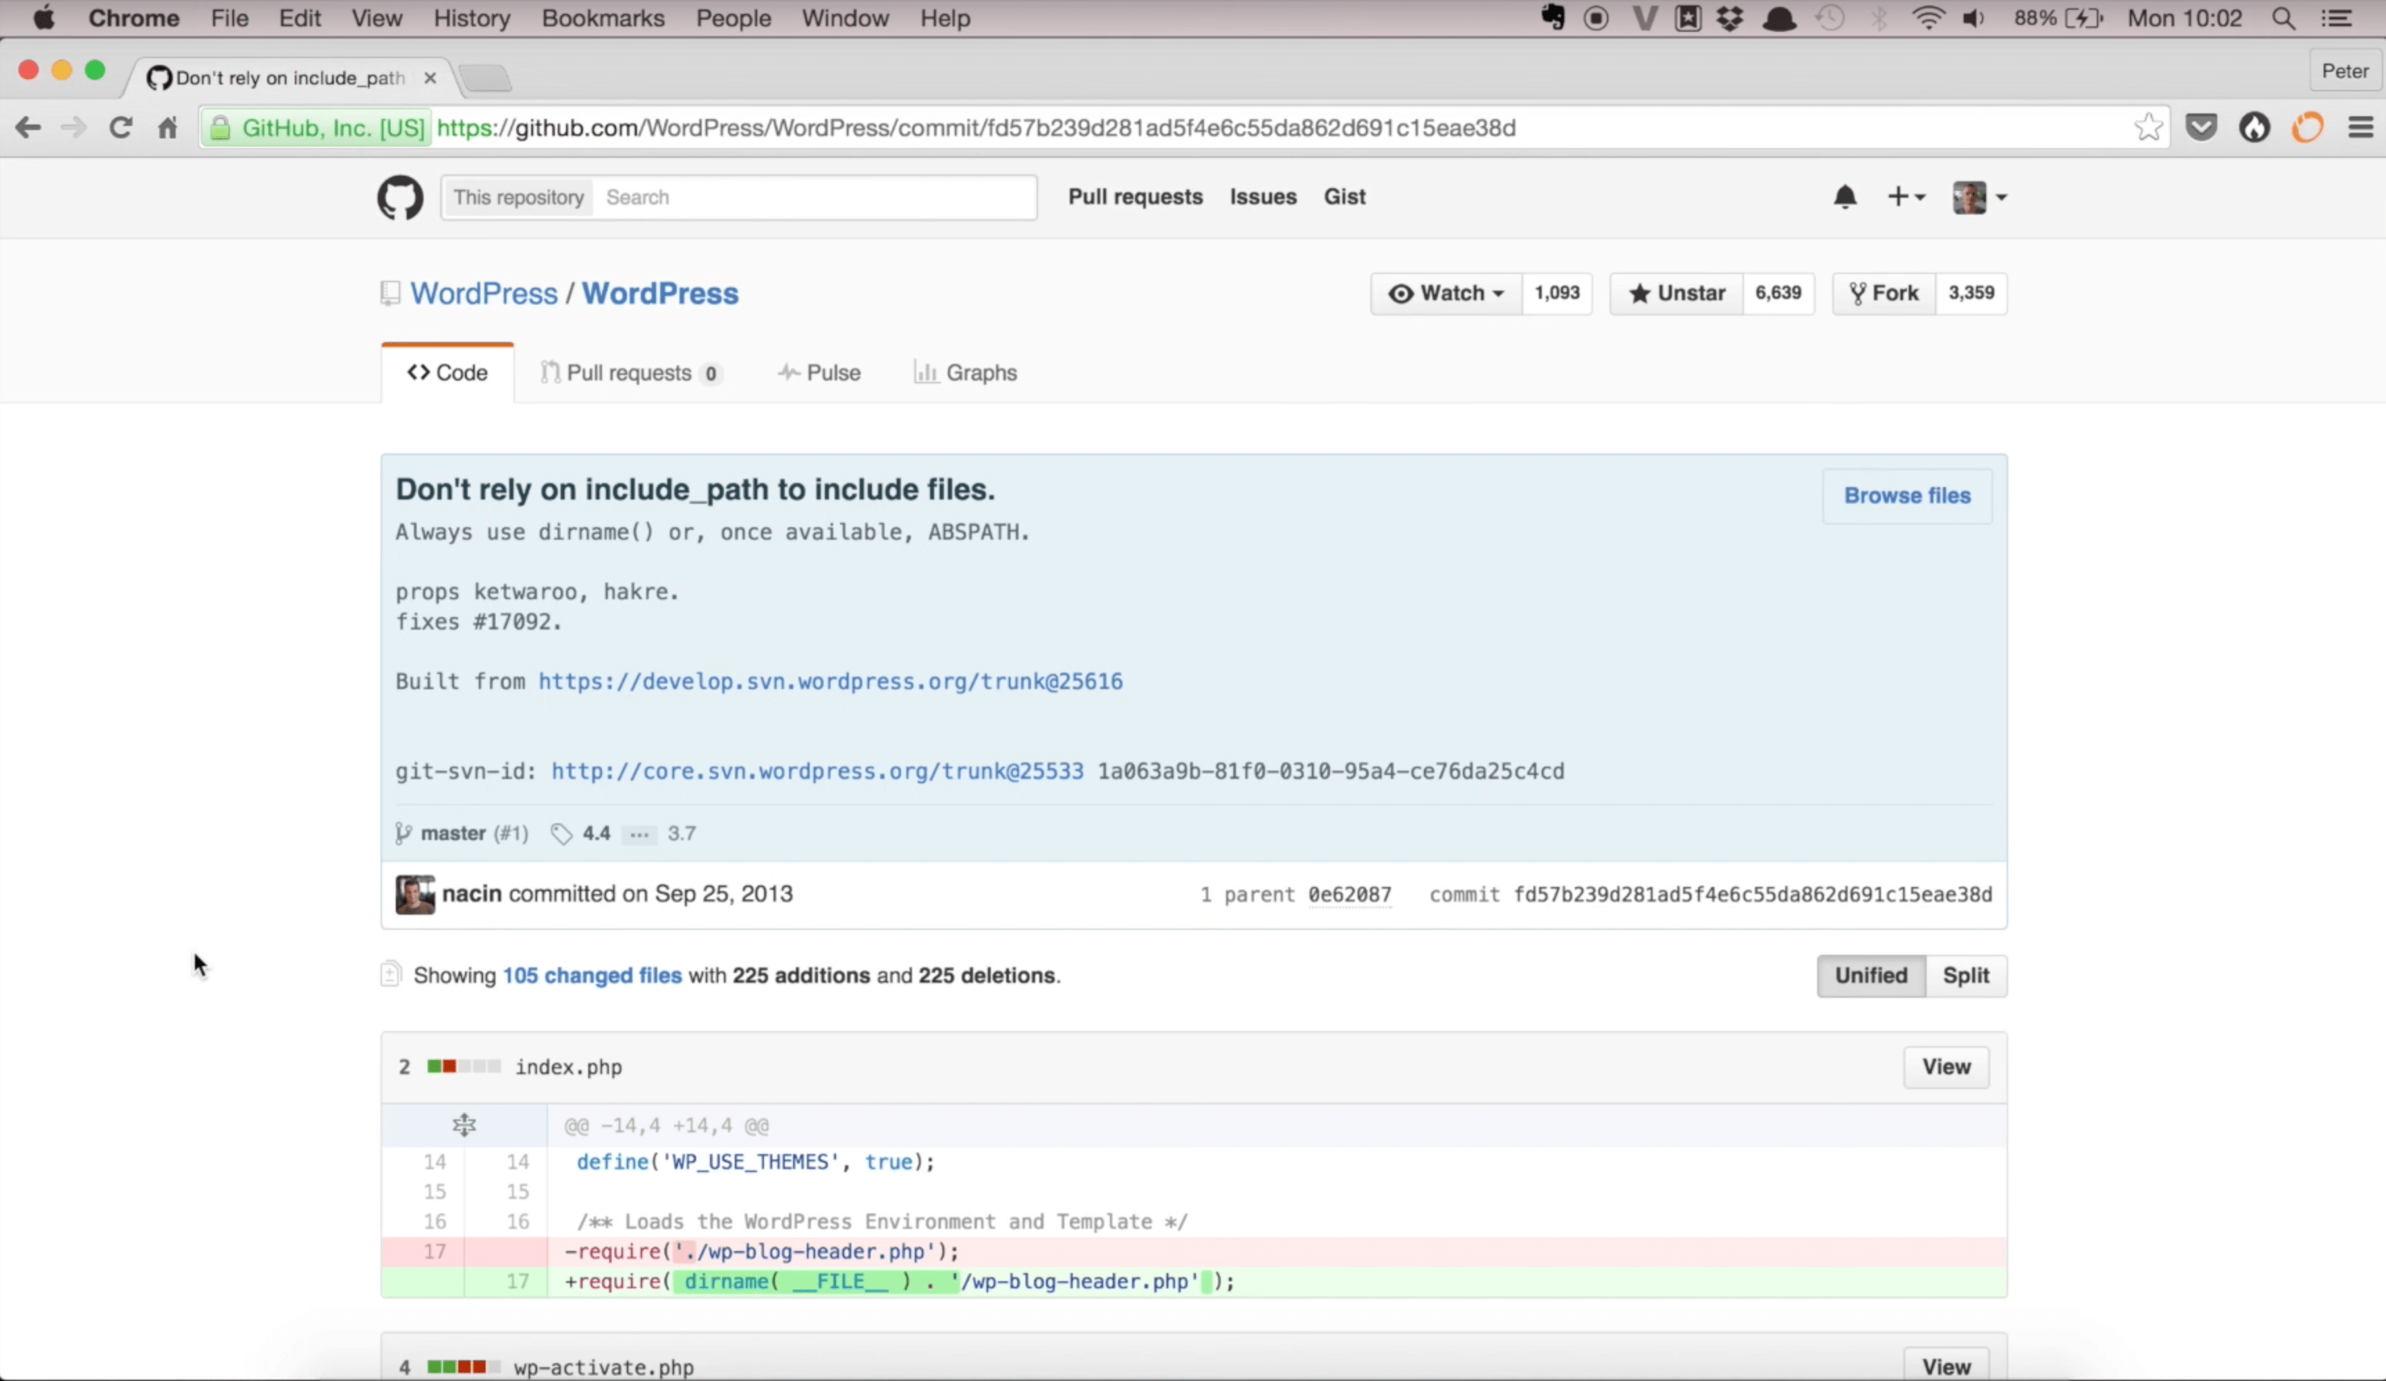The image size is (2386, 1381).
Task: View the index.php file
Action: pyautogui.click(x=1946, y=1068)
